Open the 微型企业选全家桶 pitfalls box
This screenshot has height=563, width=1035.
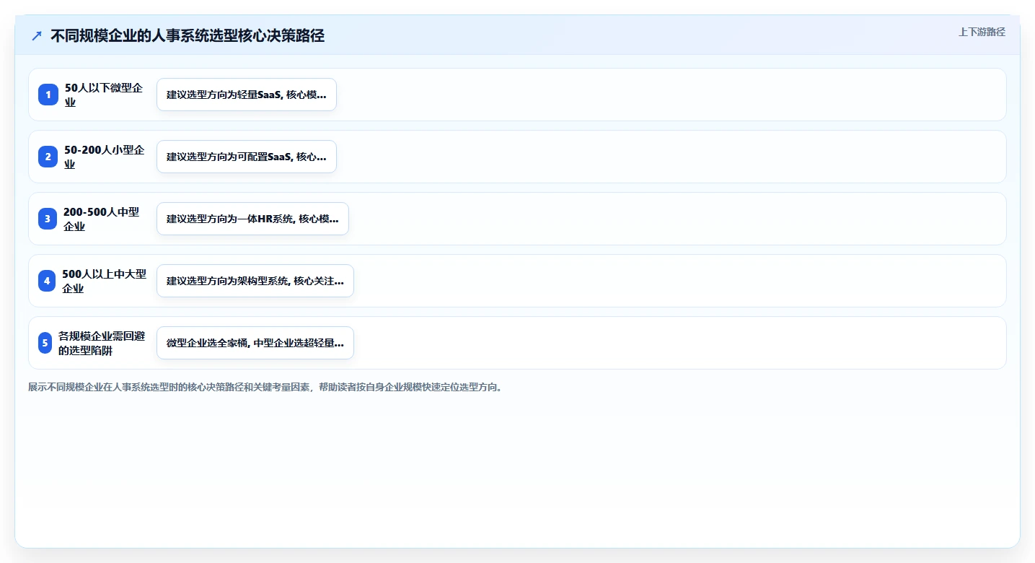click(255, 343)
